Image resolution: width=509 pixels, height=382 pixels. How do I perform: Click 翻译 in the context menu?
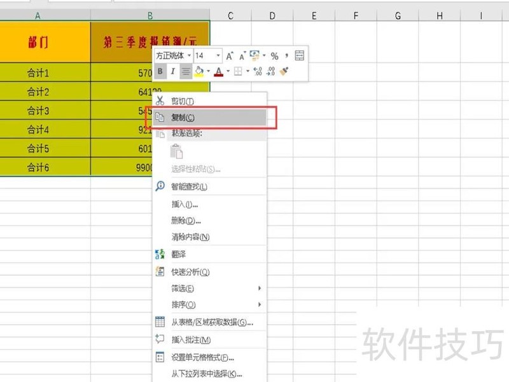click(210, 254)
